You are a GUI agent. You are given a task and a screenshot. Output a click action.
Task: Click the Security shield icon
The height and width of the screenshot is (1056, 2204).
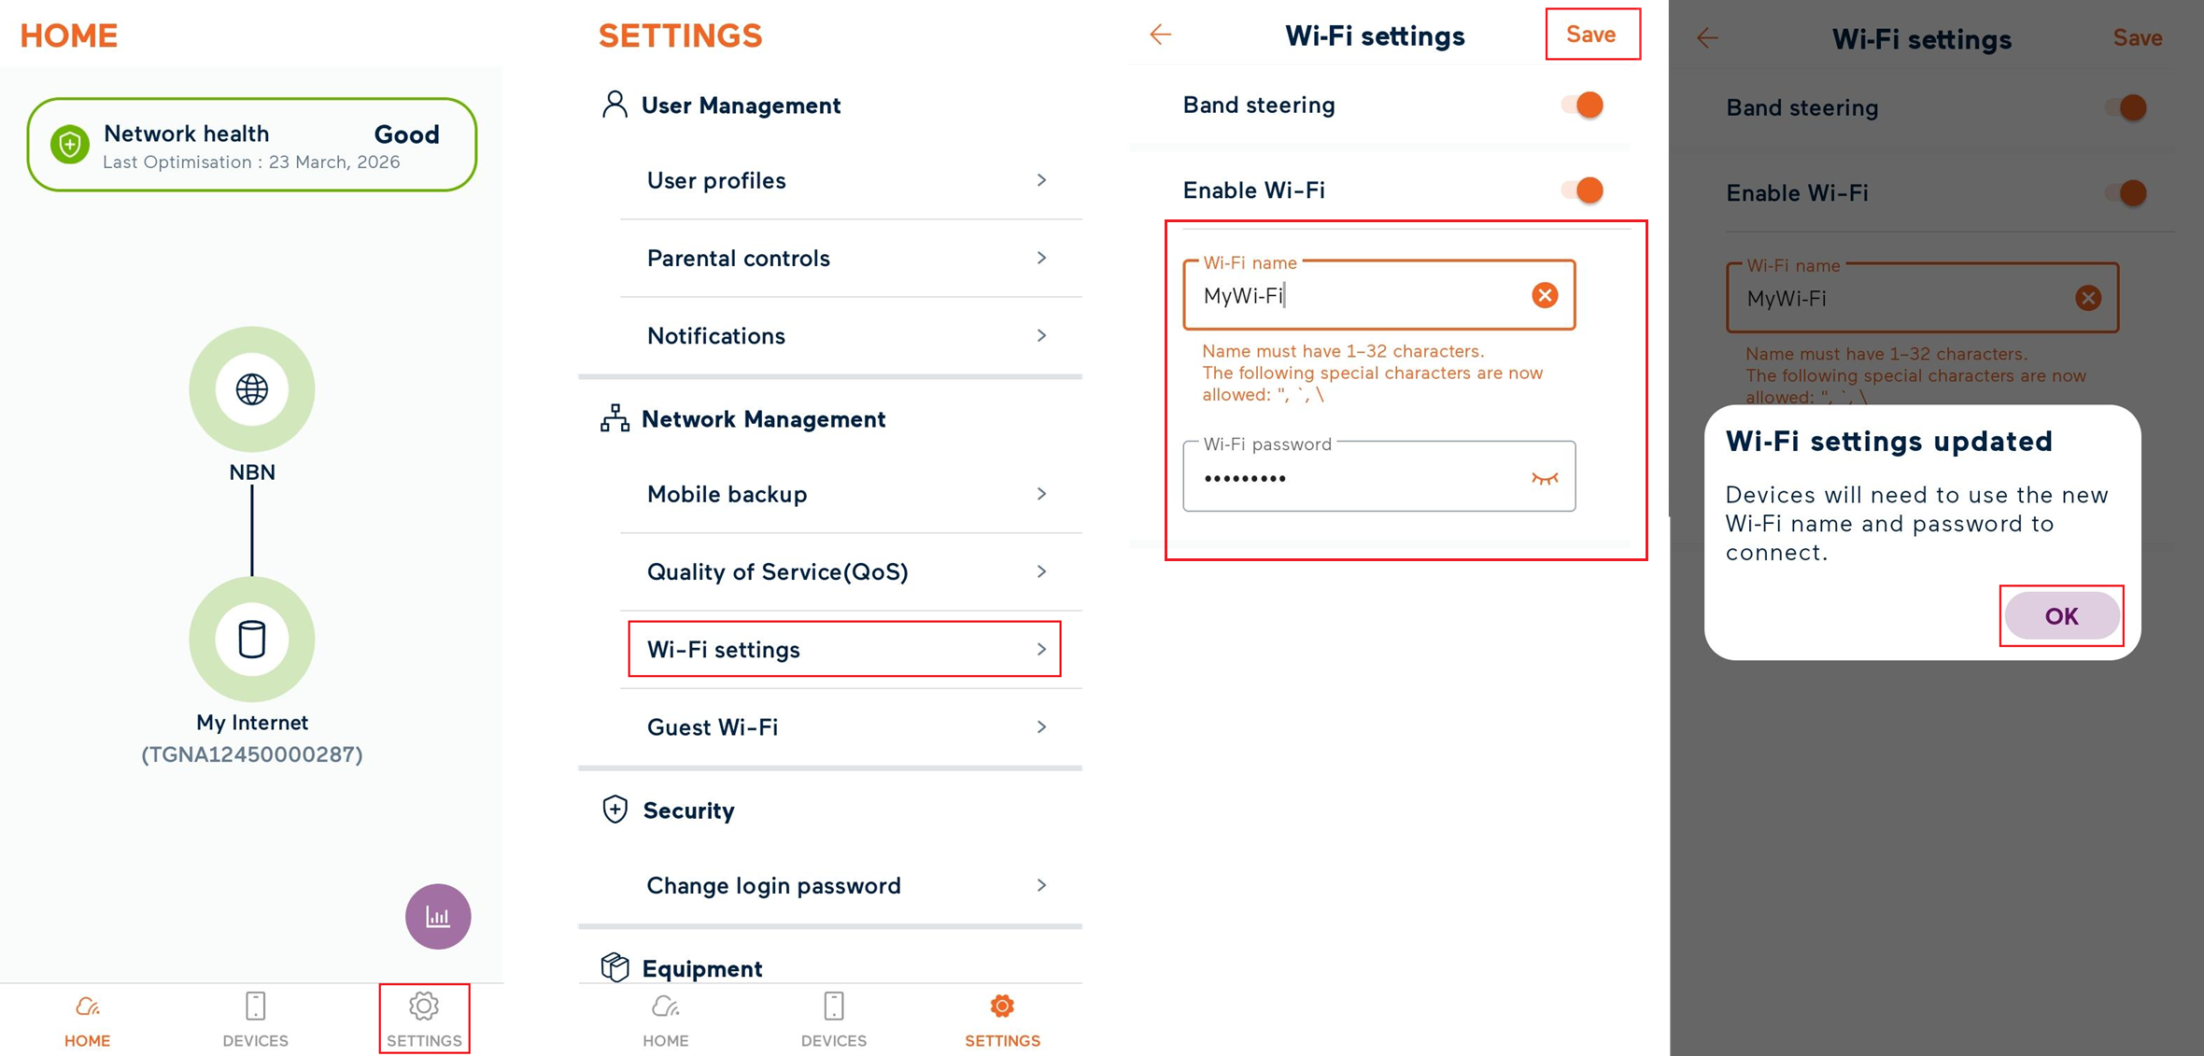615,810
